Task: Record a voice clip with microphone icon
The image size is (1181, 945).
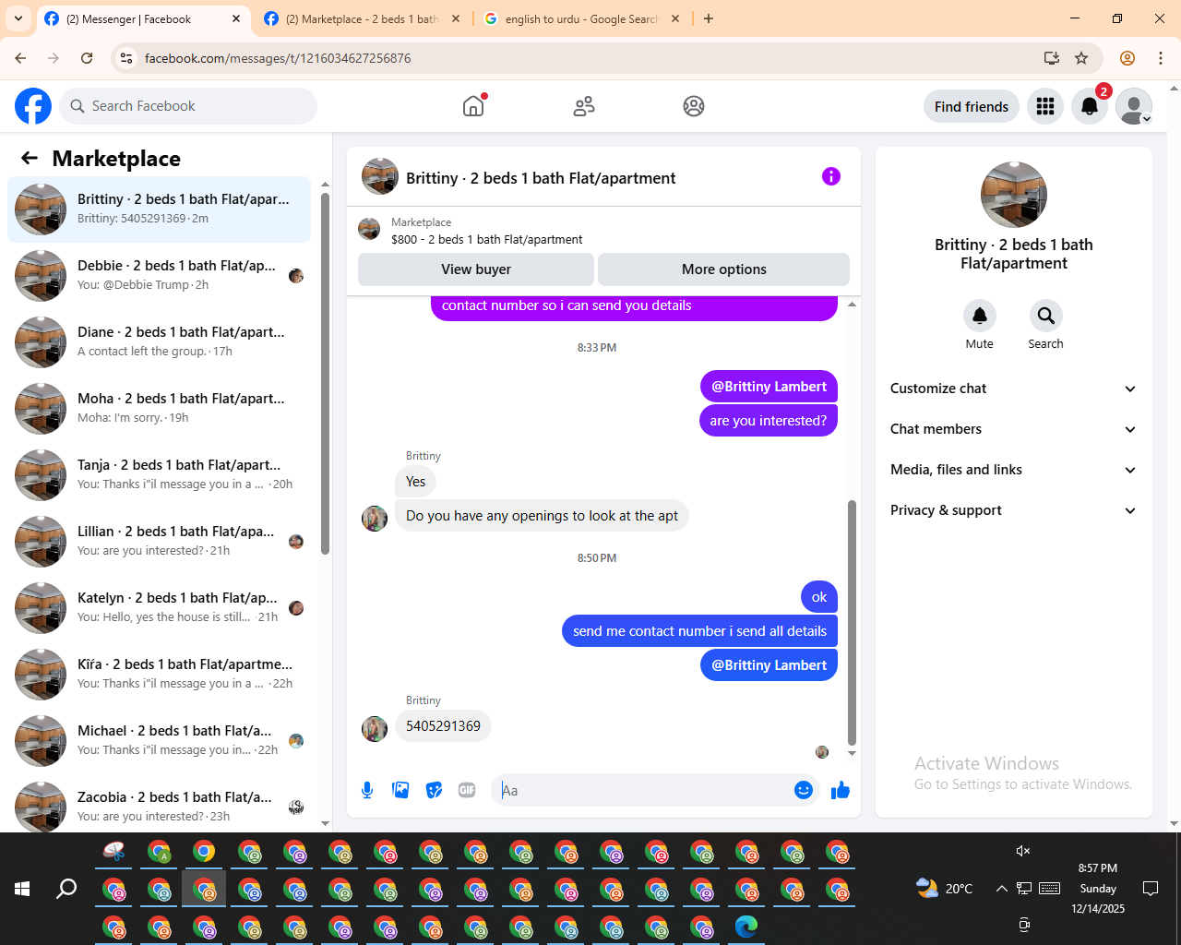Action: (367, 790)
